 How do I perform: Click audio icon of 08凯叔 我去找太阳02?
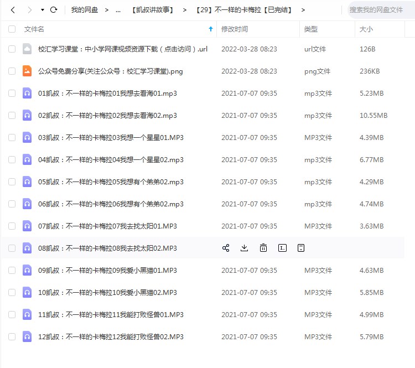[27, 248]
